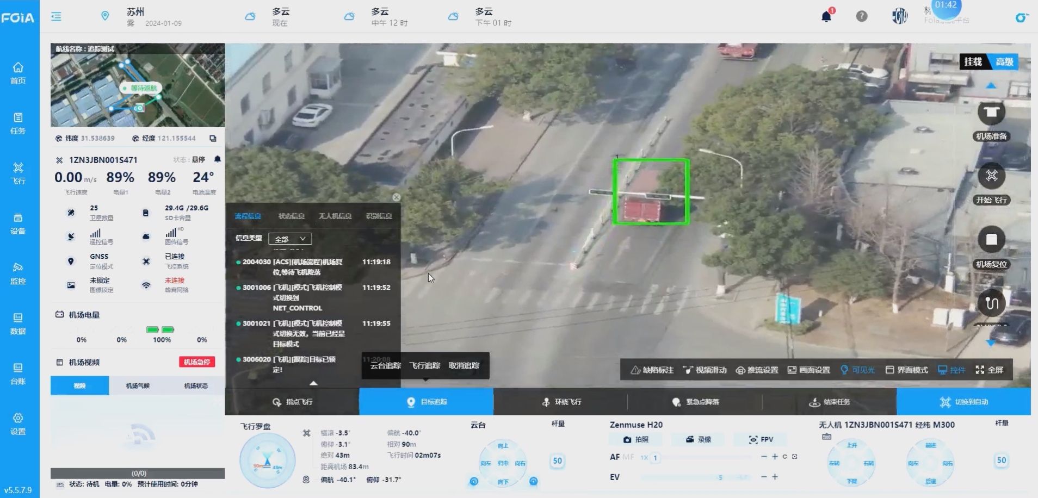Open the 飞行 flight page in sidebar
This screenshot has width=1038, height=498.
(x=18, y=173)
